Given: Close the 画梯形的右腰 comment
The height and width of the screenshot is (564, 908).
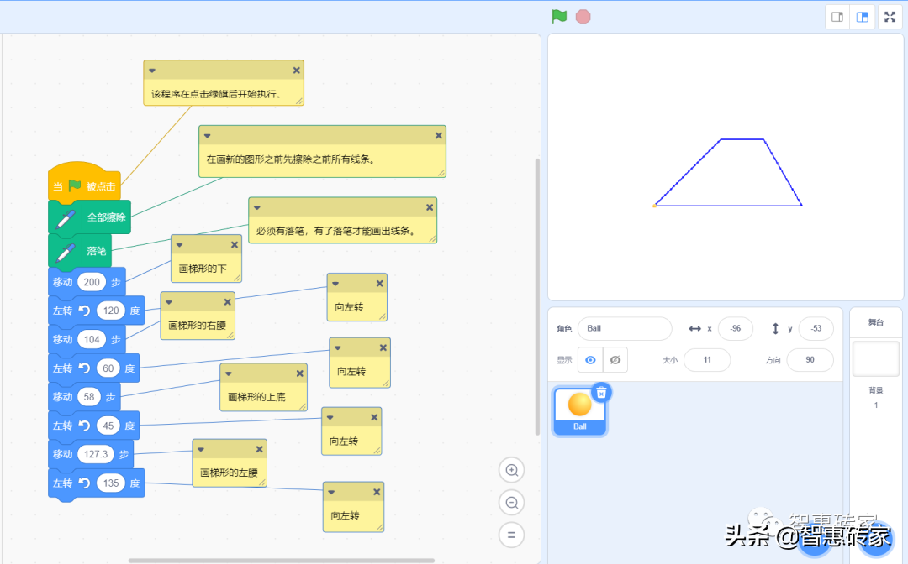Looking at the screenshot, I should tap(228, 302).
